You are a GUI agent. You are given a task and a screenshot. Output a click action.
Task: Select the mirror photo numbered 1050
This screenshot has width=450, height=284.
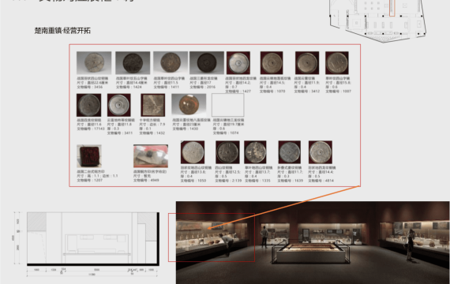[x=193, y=152]
